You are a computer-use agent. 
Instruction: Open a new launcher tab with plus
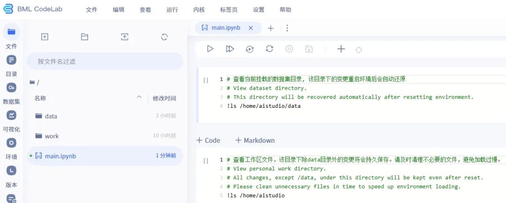pyautogui.click(x=270, y=28)
